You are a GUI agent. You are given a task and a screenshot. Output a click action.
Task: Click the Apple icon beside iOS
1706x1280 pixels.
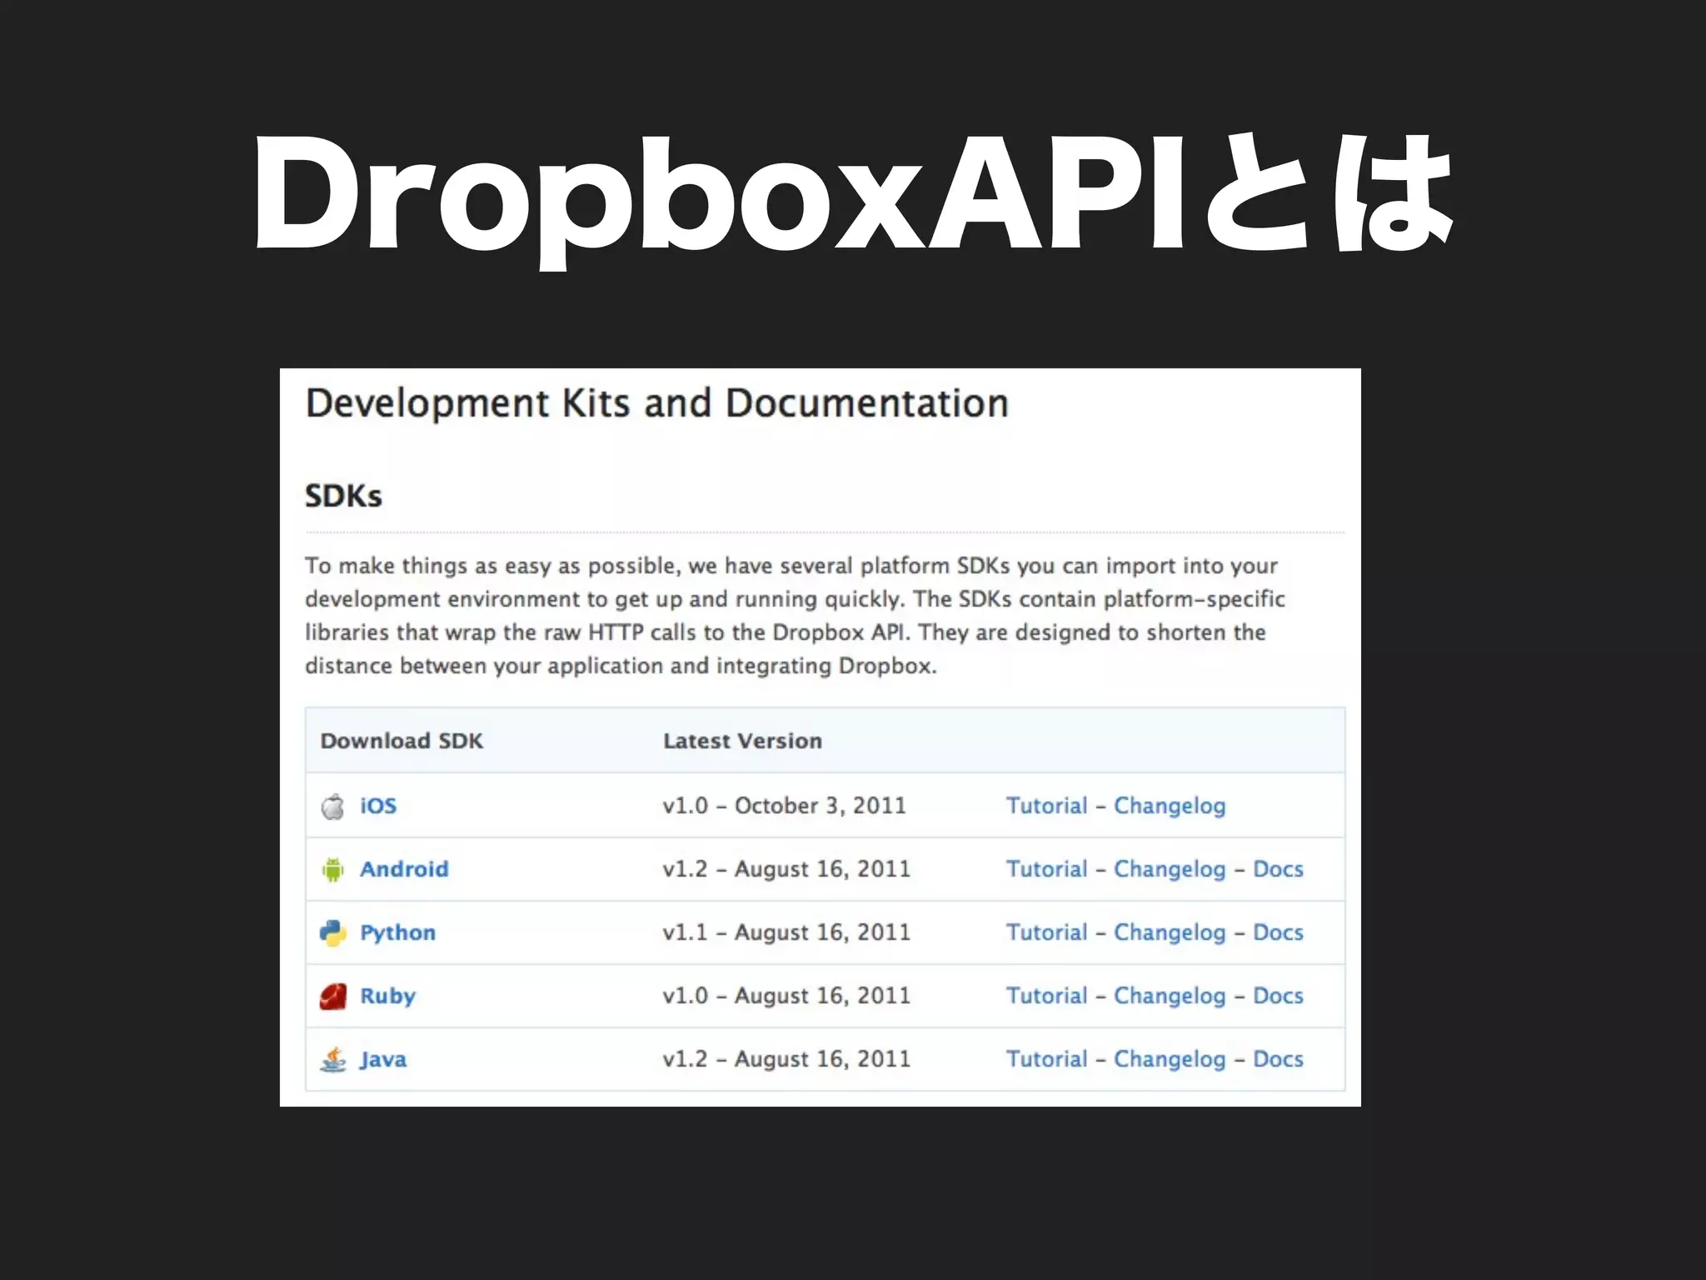332,806
